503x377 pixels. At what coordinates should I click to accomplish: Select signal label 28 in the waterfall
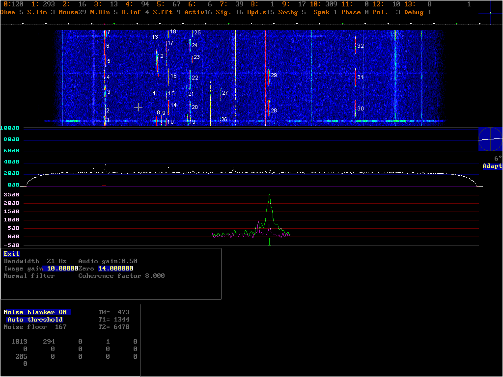pos(274,110)
